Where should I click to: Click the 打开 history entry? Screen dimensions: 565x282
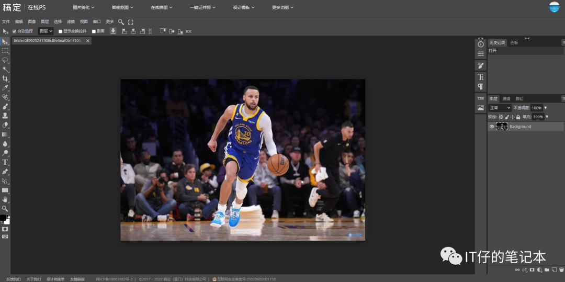click(x=493, y=51)
